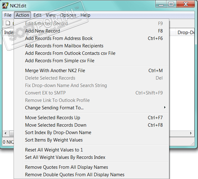Screen dimensions: 198x179
Task: Minimize the NK2Edit window
Action: click(x=161, y=4)
